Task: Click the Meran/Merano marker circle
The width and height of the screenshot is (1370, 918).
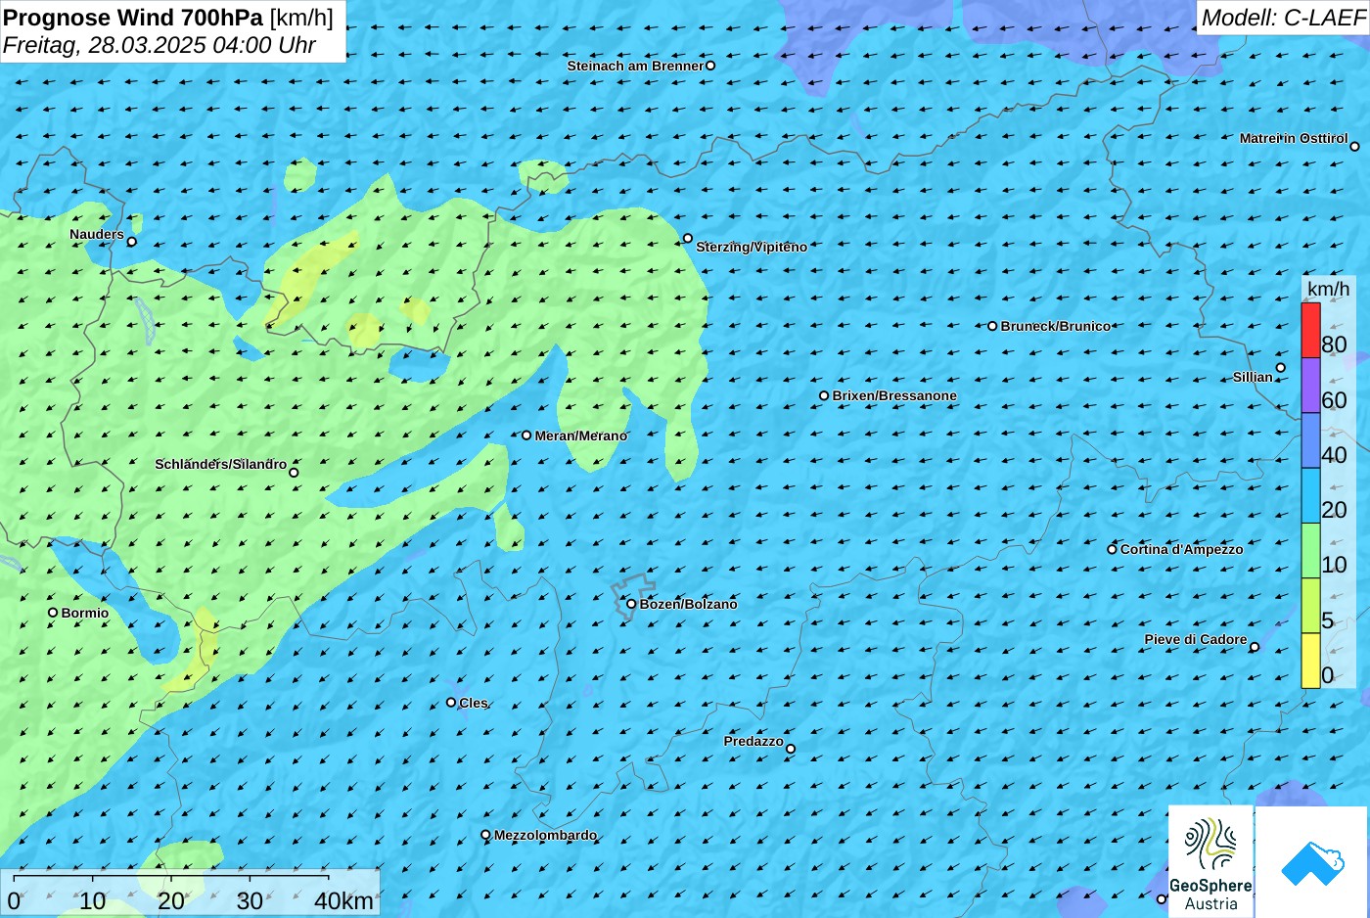Action: click(x=526, y=436)
